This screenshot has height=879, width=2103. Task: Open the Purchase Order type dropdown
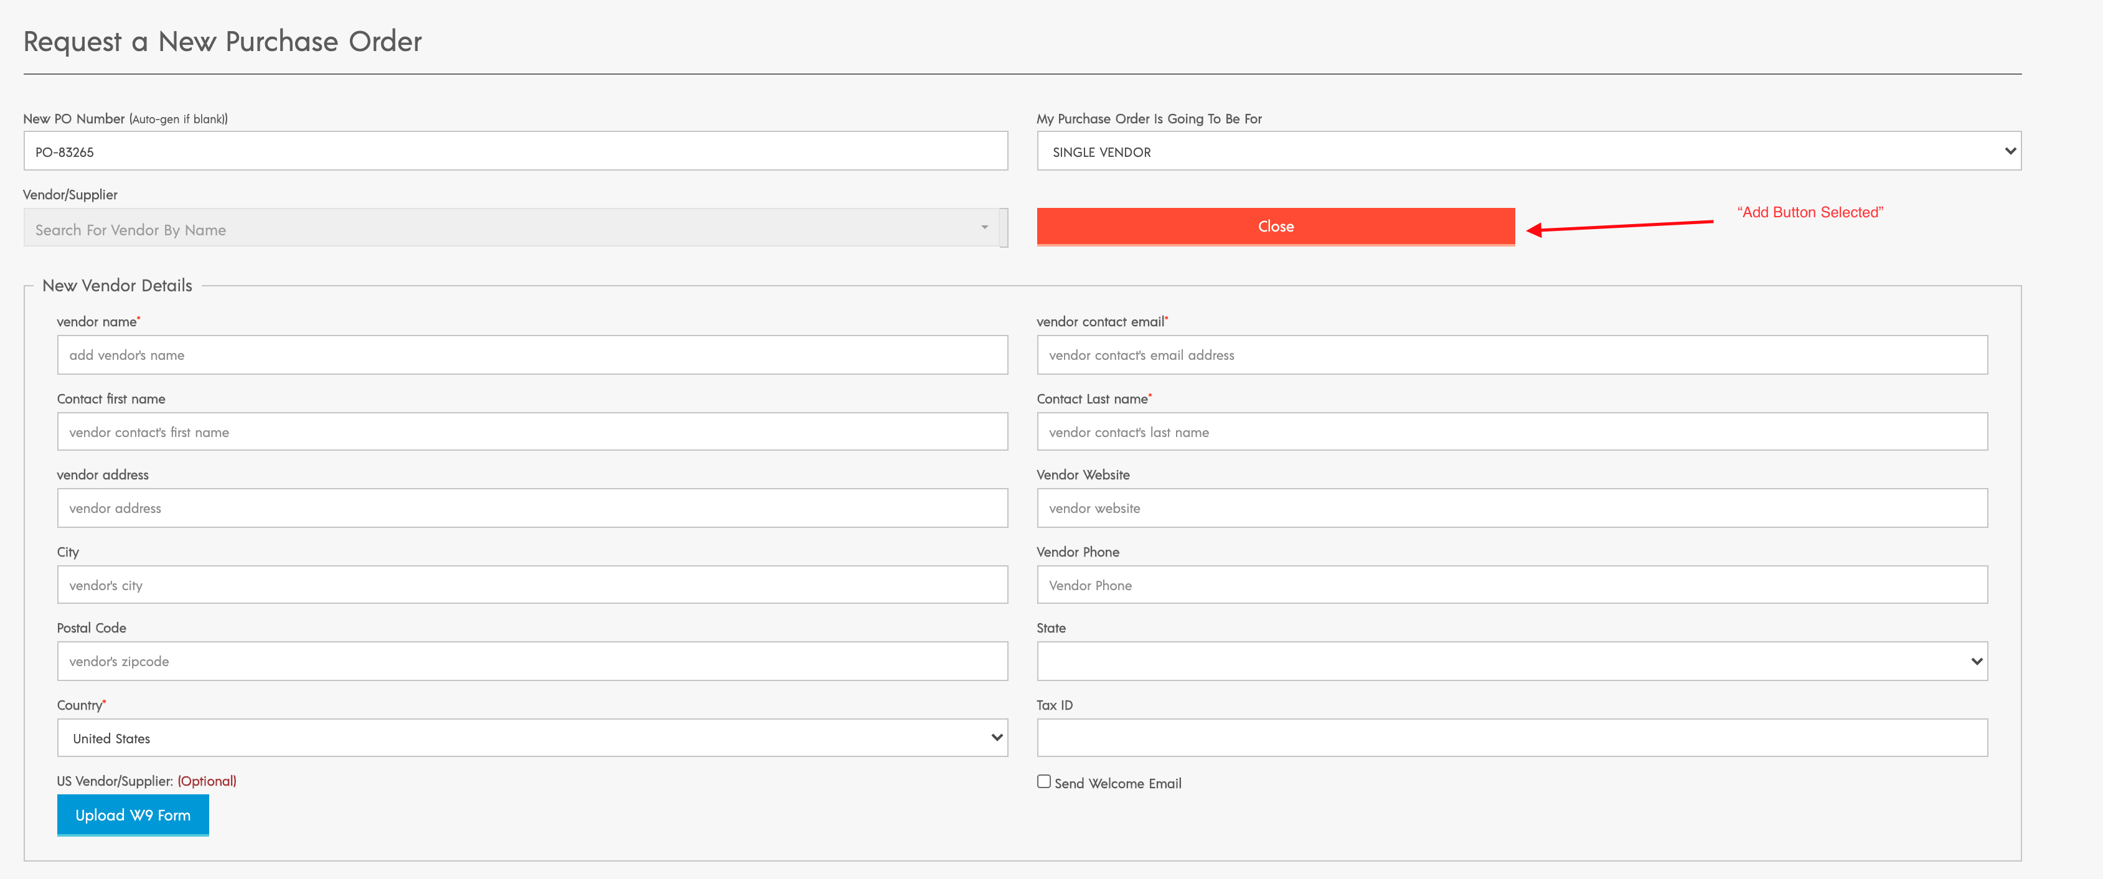1528,152
